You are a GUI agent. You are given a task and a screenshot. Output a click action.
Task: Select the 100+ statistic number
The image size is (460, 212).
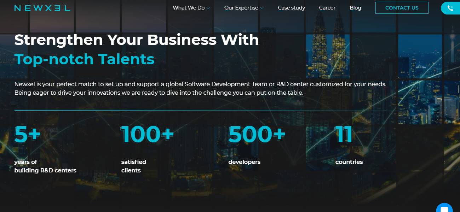tap(148, 134)
